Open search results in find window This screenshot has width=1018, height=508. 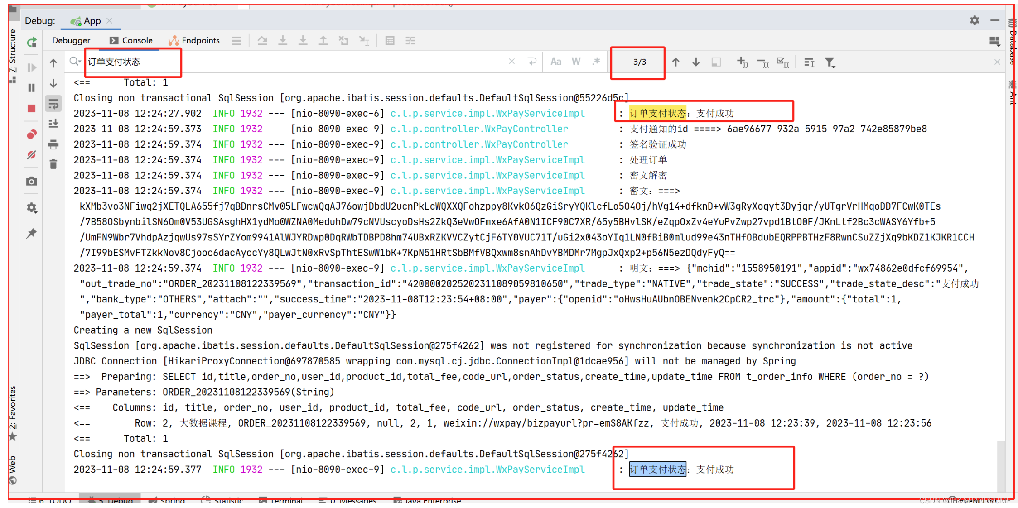click(x=716, y=62)
